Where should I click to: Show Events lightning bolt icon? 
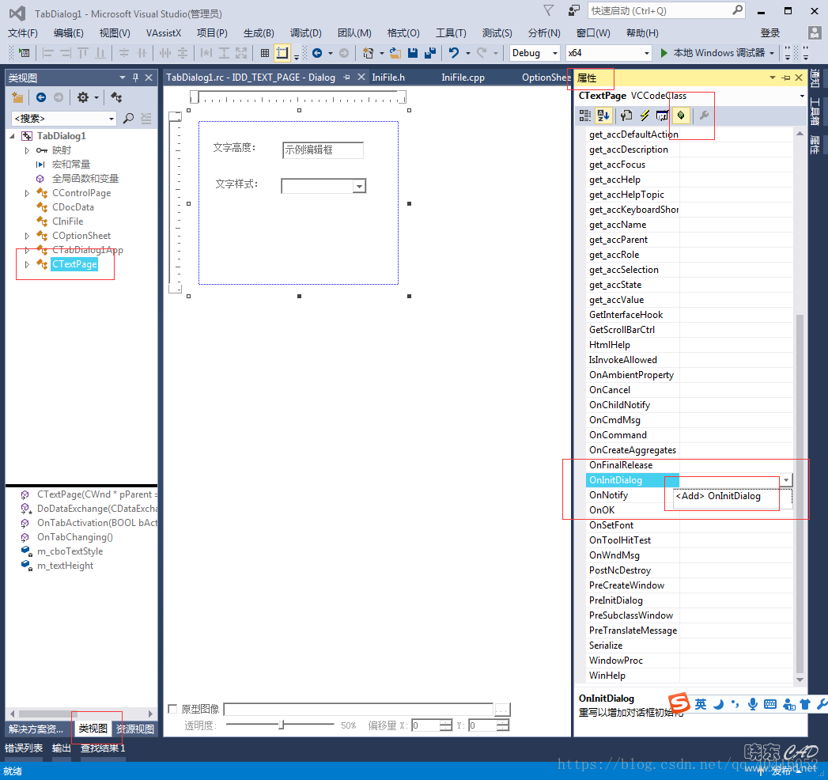645,115
